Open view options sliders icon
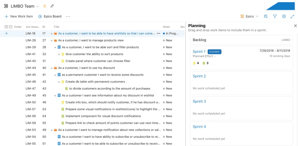The image size is (298, 146). click(266, 16)
